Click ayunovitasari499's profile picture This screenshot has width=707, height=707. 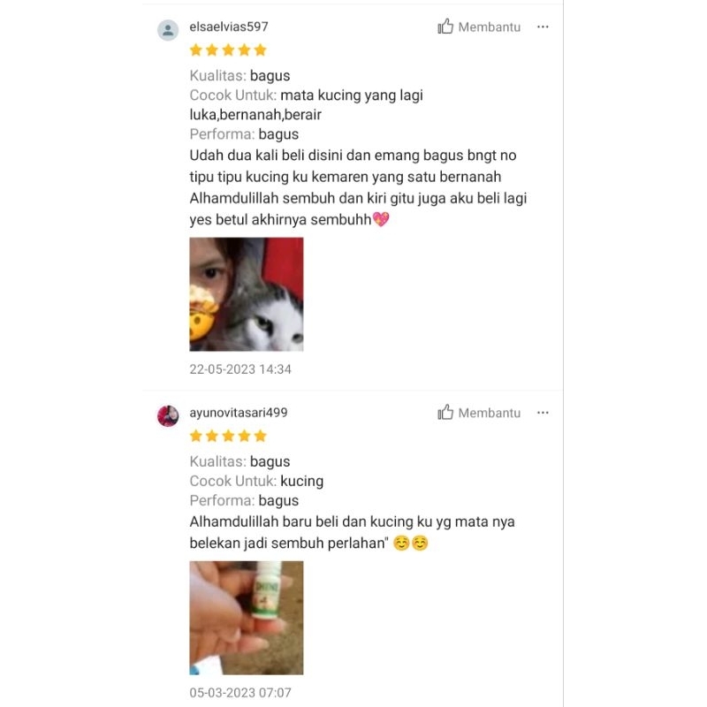click(168, 415)
